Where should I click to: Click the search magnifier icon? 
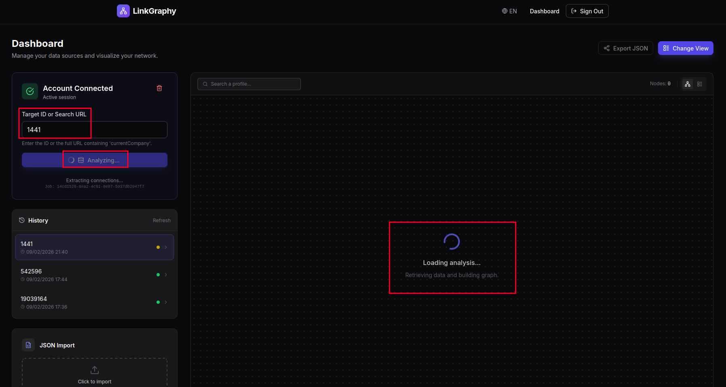tap(205, 84)
